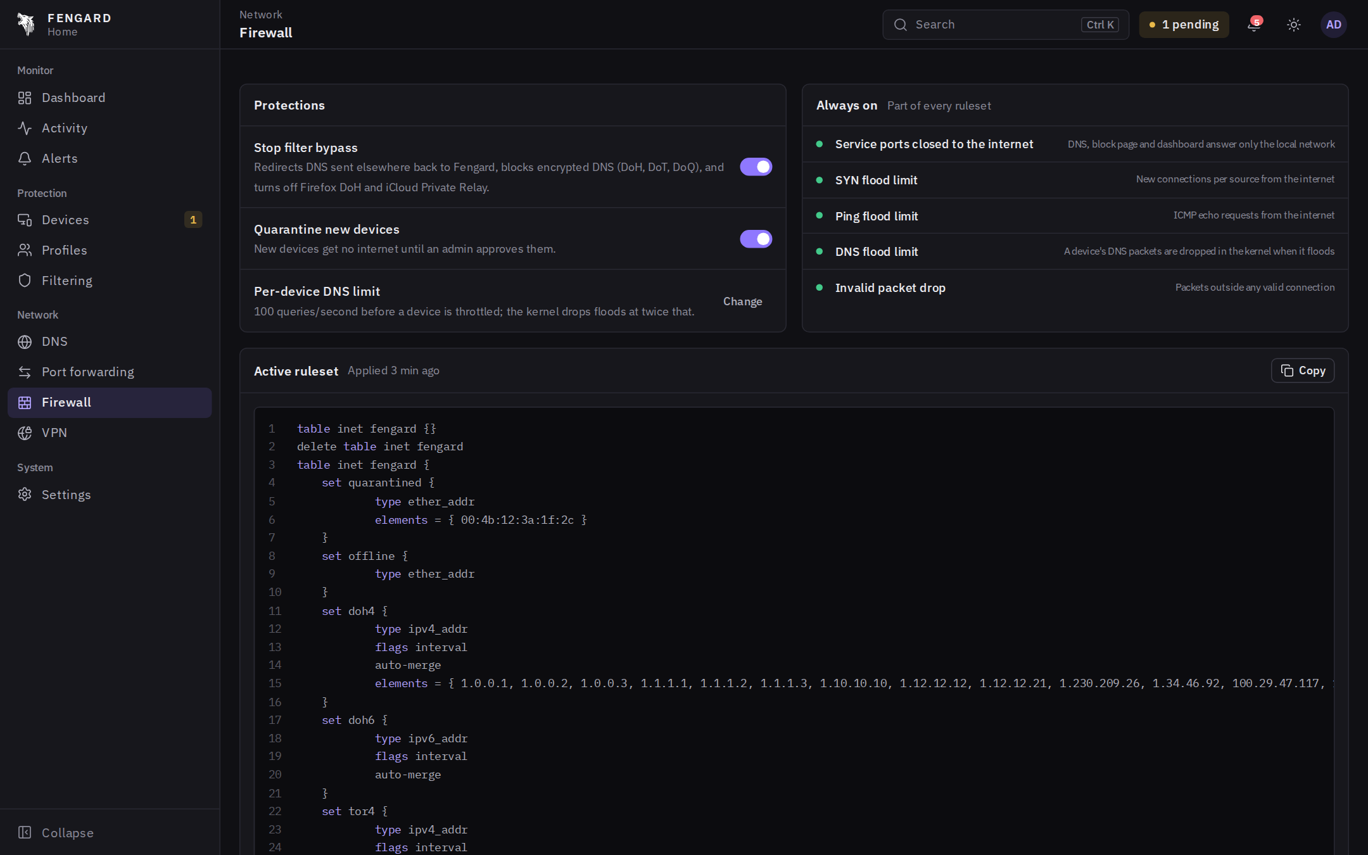Open the VPN menu item
Viewport: 1368px width, 855px height.
pyautogui.click(x=110, y=433)
